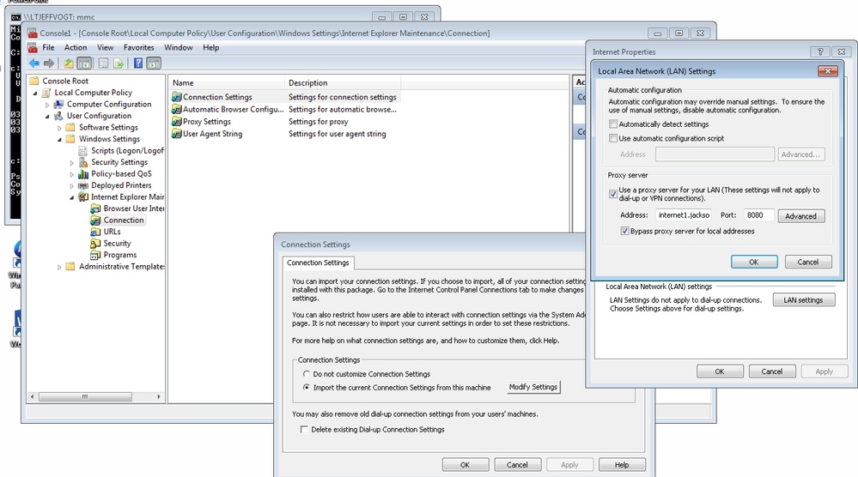
Task: Collapse the Windows Settings node
Action: [59, 139]
